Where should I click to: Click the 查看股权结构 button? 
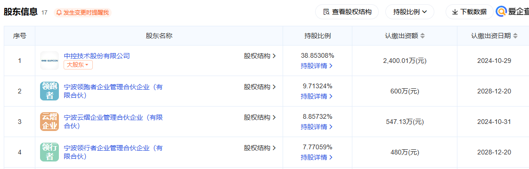pyautogui.click(x=347, y=12)
